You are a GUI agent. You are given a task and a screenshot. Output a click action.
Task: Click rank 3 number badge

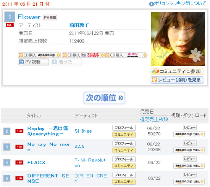[7, 147]
